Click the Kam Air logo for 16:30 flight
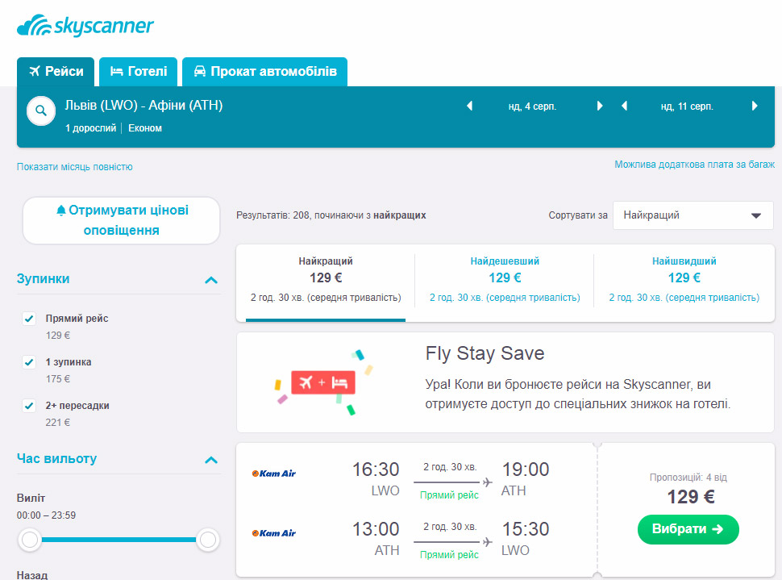 tap(274, 474)
